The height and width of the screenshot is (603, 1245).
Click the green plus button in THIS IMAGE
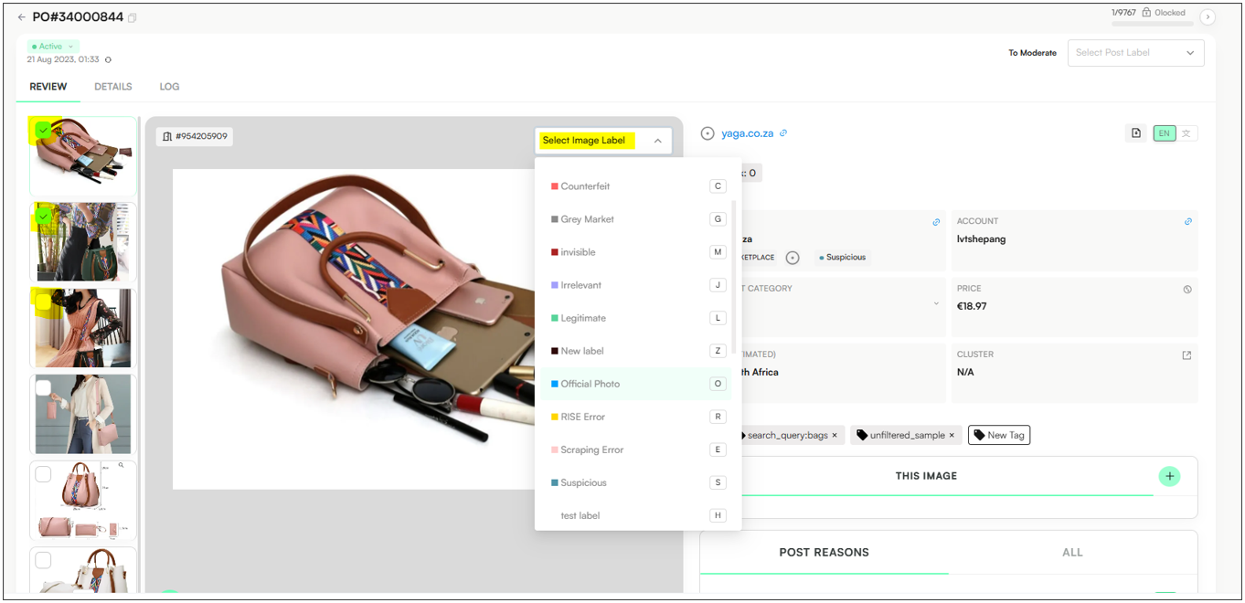click(x=1169, y=476)
